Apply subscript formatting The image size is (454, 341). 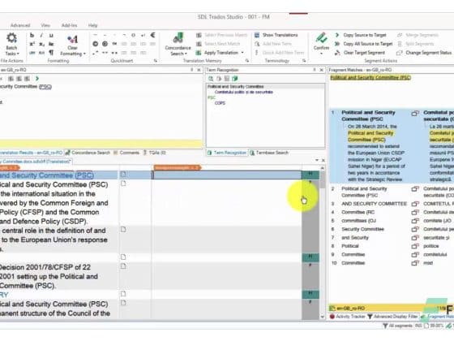coord(41,44)
